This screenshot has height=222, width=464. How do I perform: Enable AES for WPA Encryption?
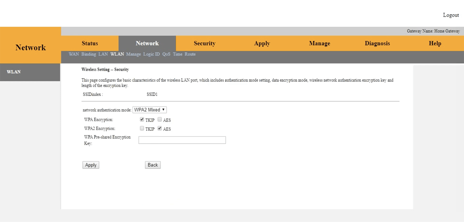160,119
